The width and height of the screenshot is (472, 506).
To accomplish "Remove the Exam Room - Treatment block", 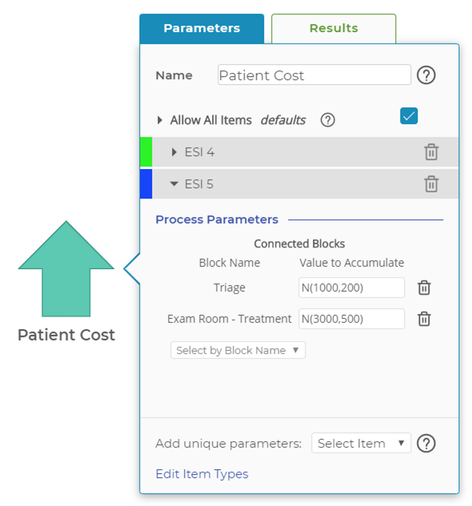I will click(x=424, y=319).
